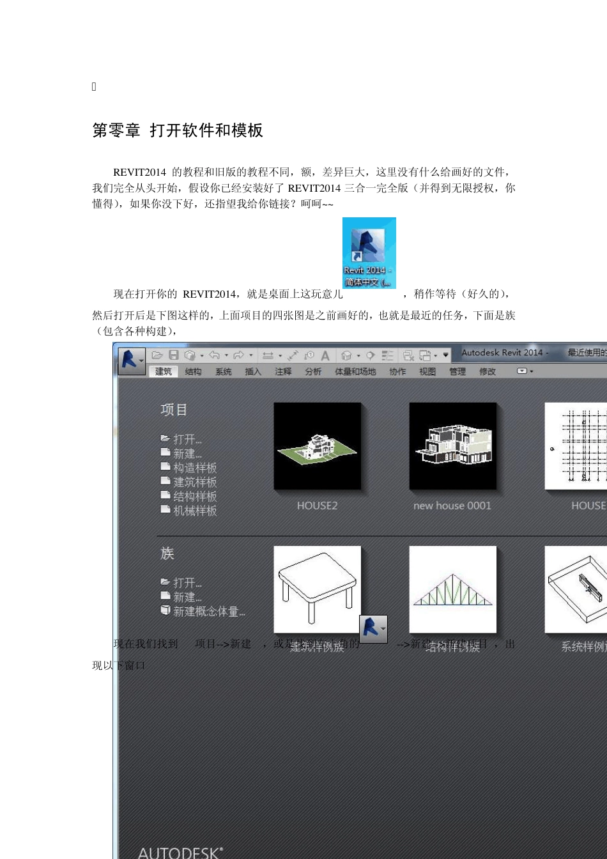The height and width of the screenshot is (859, 607).
Task: Open the HOUSE2 project thumbnail
Action: (318, 446)
